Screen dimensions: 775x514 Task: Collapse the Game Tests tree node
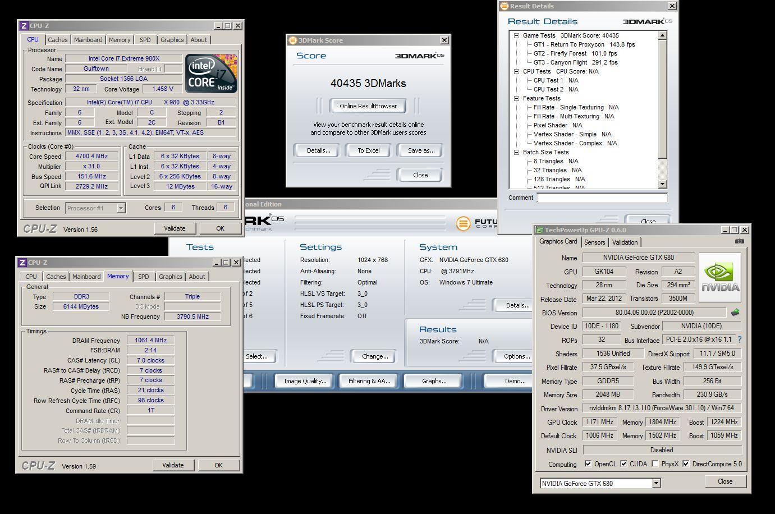pyautogui.click(x=517, y=35)
